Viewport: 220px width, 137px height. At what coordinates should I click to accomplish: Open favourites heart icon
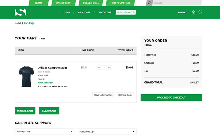(200, 12)
